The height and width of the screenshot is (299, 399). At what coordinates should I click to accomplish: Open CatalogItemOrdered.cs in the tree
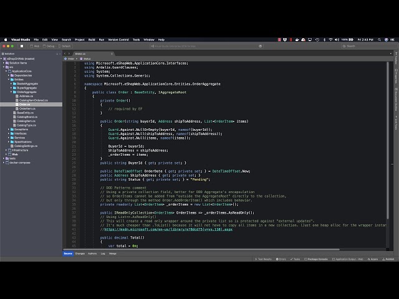click(33, 100)
